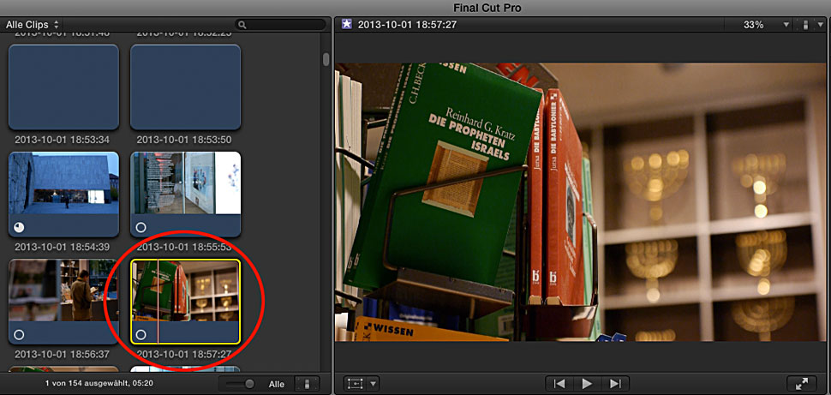
Task: Click the transform tool icon below viewer
Action: [356, 384]
